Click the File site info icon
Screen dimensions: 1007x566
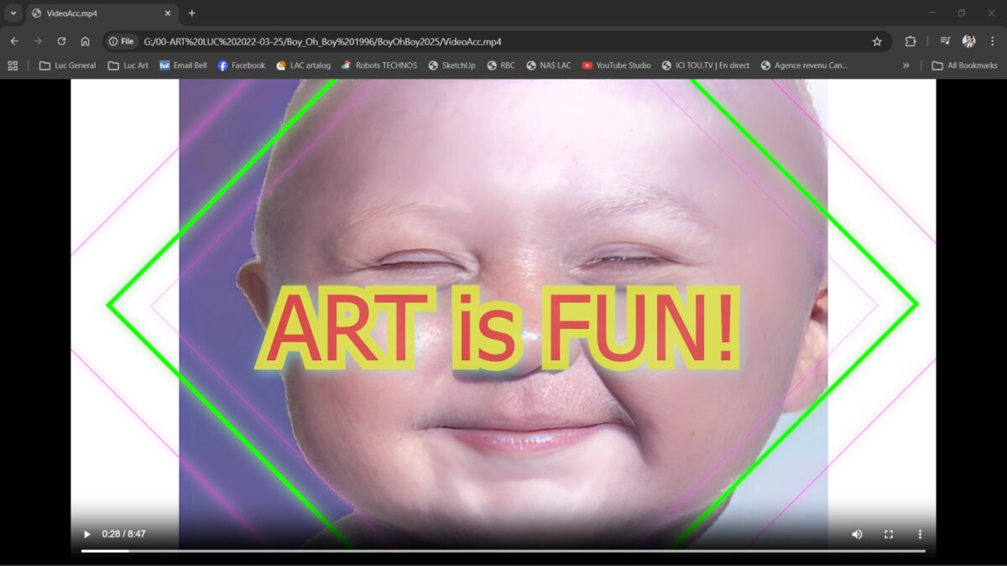120,40
